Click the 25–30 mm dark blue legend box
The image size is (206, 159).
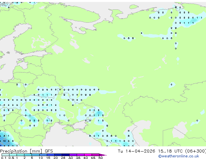[x=65, y=155]
